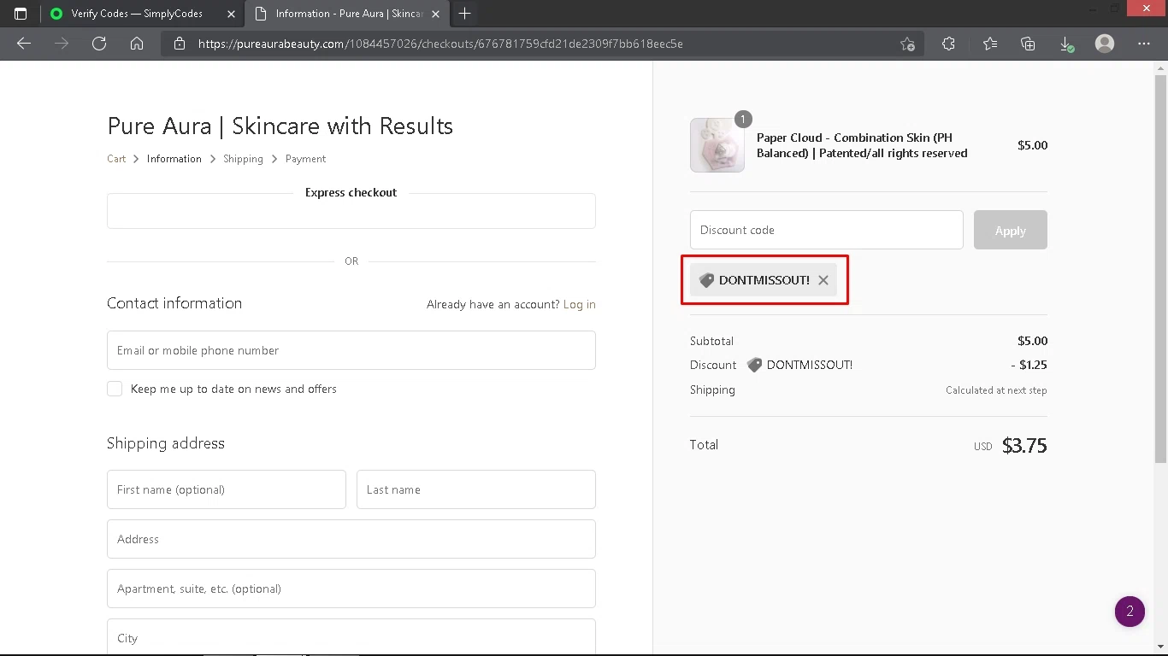1168x656 pixels.
Task: Open the browser extensions menu
Action: coord(948,44)
